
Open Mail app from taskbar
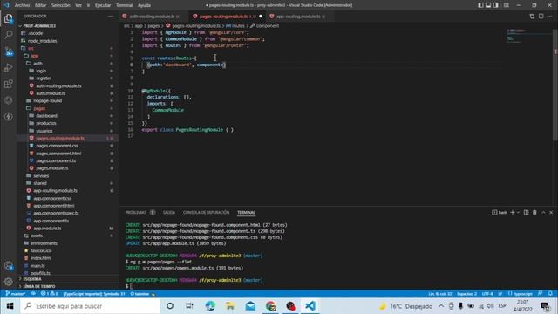250,306
